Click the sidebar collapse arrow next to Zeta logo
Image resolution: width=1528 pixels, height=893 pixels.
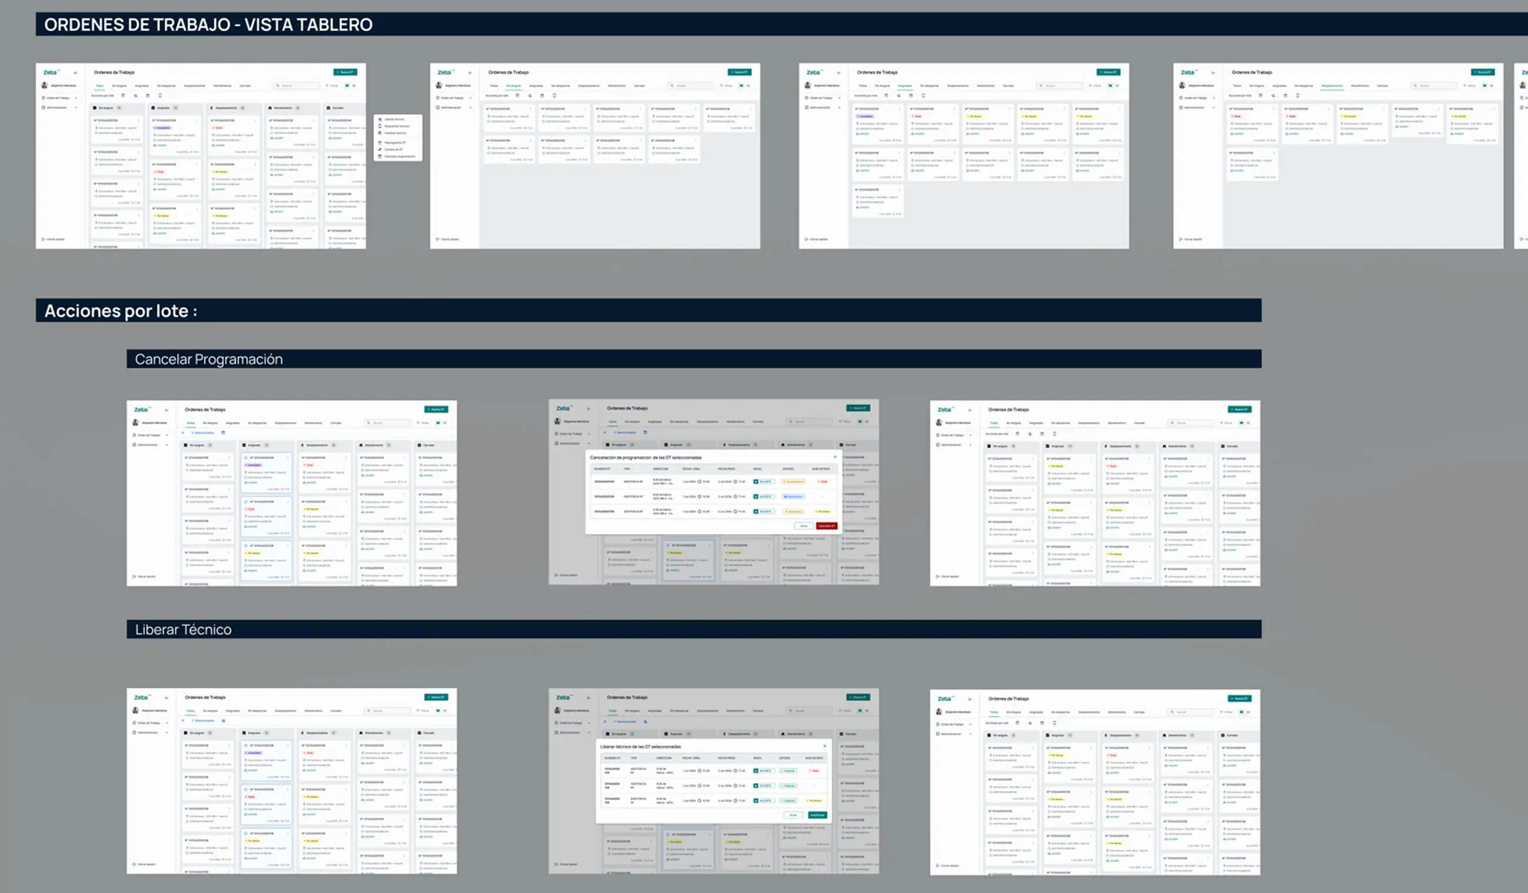(x=76, y=73)
